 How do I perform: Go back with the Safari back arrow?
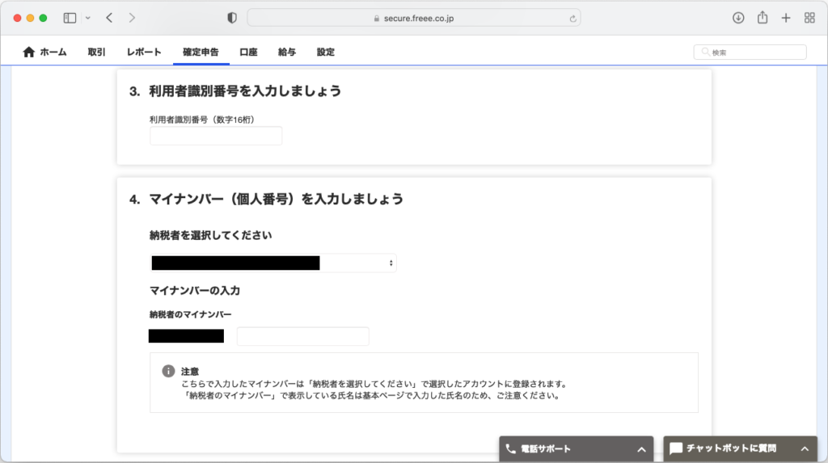click(109, 18)
